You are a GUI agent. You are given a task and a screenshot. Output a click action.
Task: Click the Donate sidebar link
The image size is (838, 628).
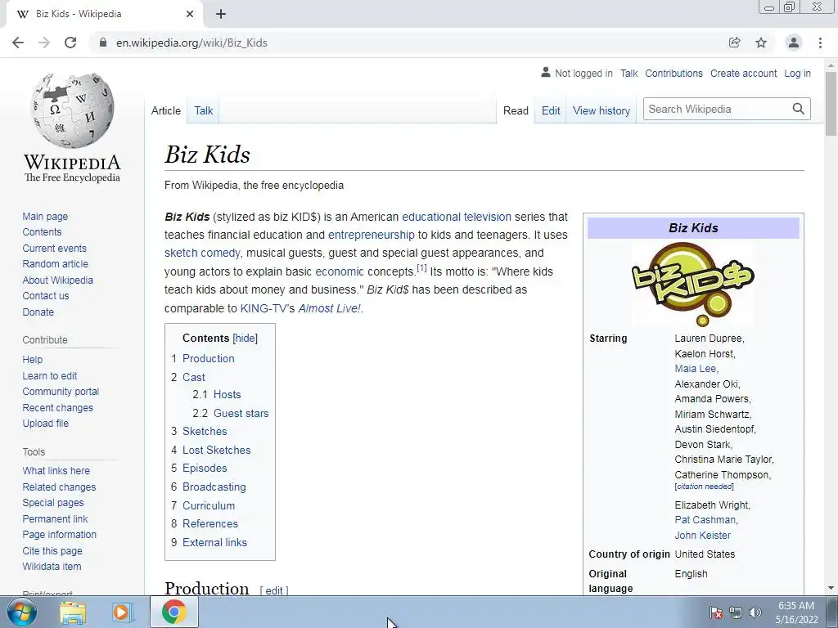[x=38, y=312]
